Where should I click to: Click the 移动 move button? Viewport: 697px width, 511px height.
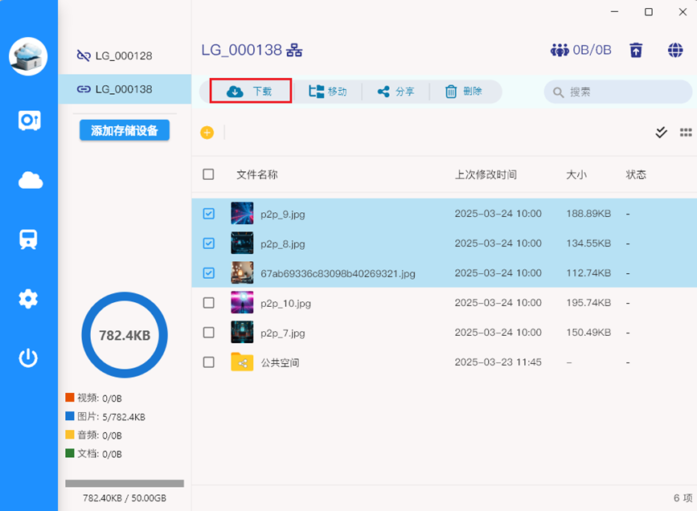(x=328, y=92)
